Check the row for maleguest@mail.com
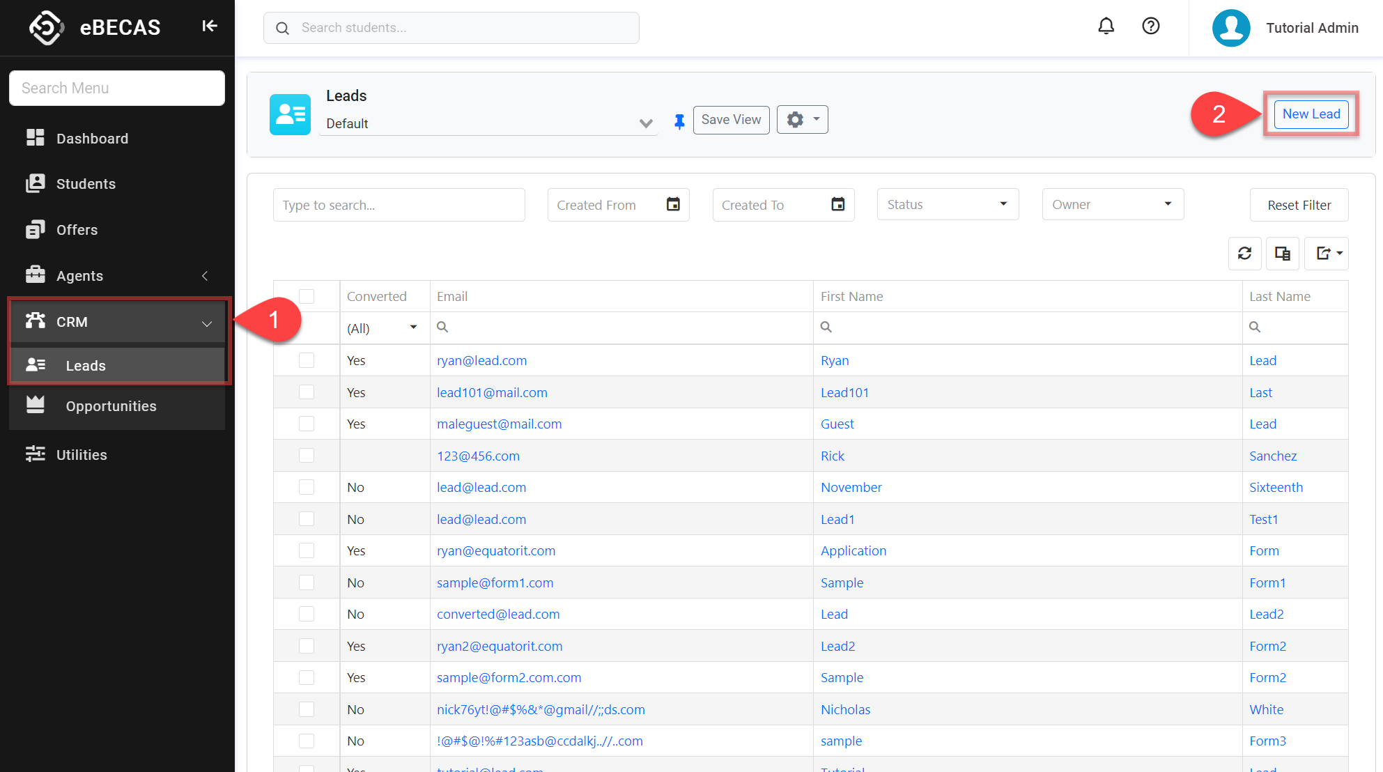 (x=307, y=424)
